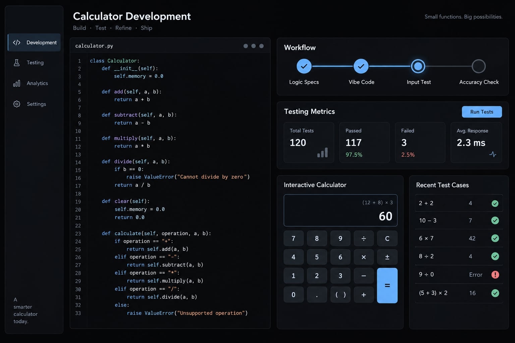Select the calculator.py file tab
Viewport: 515px width, 343px height.
[94, 46]
